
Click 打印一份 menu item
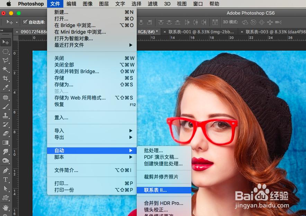tap(92, 190)
